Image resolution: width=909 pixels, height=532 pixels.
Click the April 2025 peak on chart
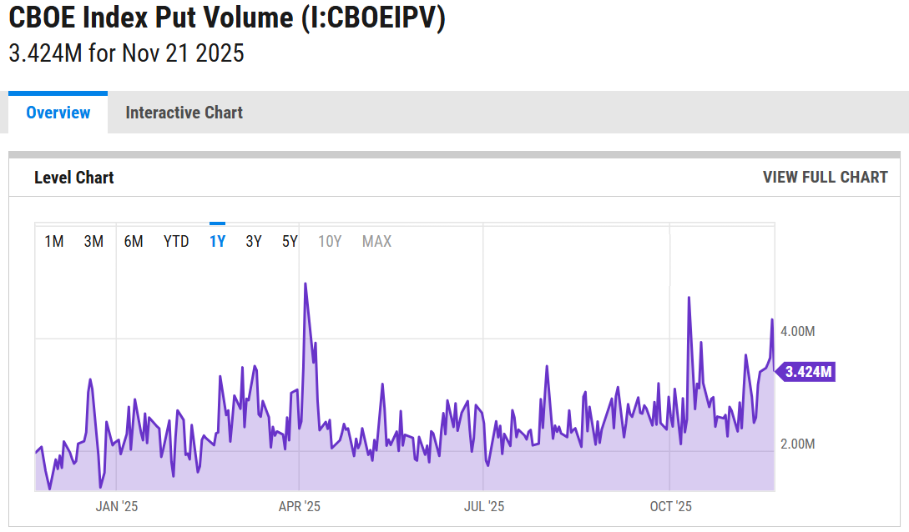[306, 284]
